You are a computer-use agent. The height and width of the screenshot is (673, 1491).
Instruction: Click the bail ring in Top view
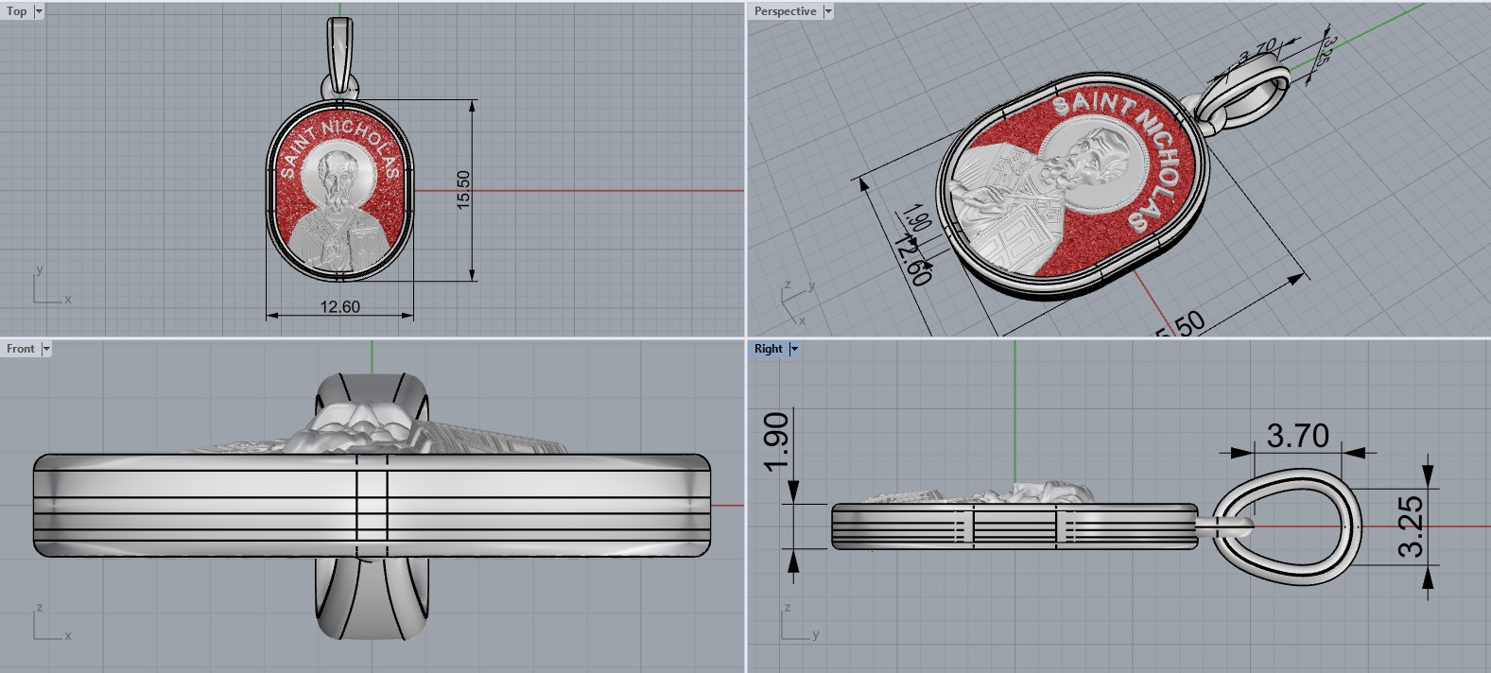pos(341,53)
